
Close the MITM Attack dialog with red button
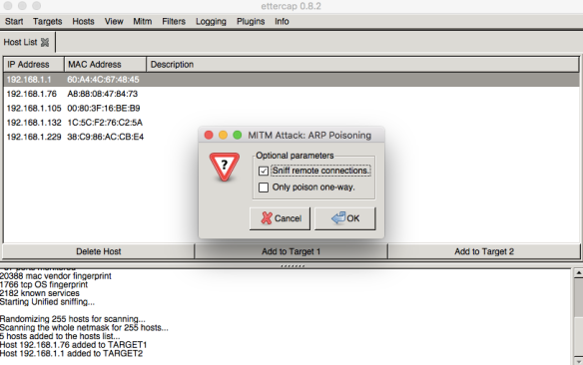tap(209, 136)
